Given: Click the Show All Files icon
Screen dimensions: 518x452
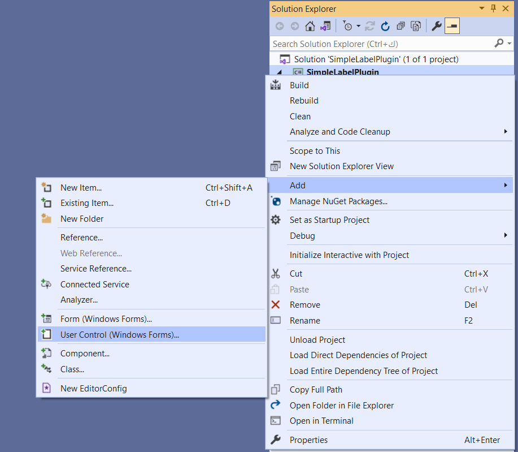Looking at the screenshot, I should click(x=416, y=26).
